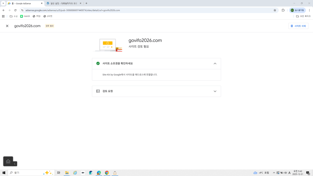
Task: Open the 쿠팡 bookmark
Action: [x=36, y=16]
